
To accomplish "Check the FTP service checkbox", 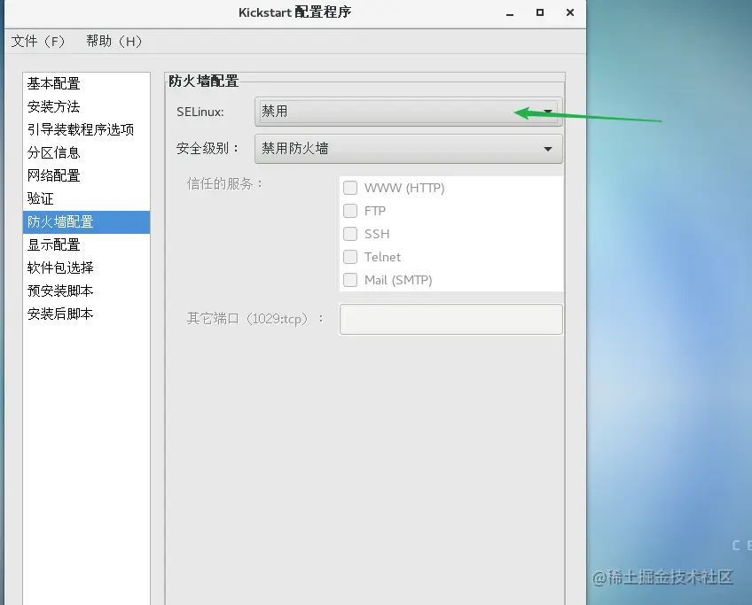I will point(350,211).
